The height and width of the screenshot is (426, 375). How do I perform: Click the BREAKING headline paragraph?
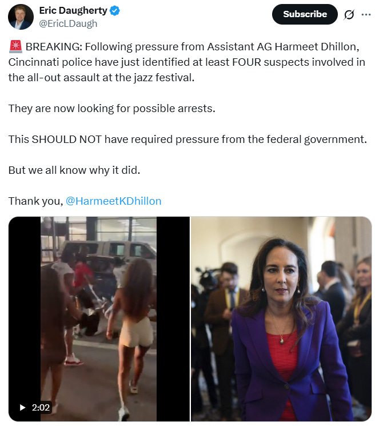186,62
